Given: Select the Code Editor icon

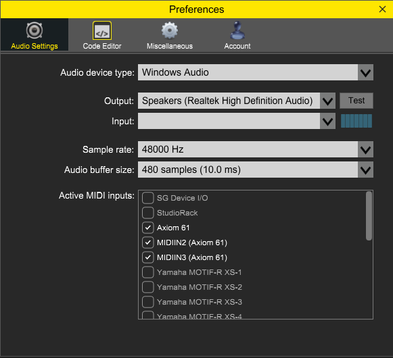Looking at the screenshot, I should tap(102, 30).
